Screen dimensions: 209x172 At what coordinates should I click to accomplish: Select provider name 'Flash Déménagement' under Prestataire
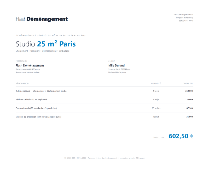point(30,65)
